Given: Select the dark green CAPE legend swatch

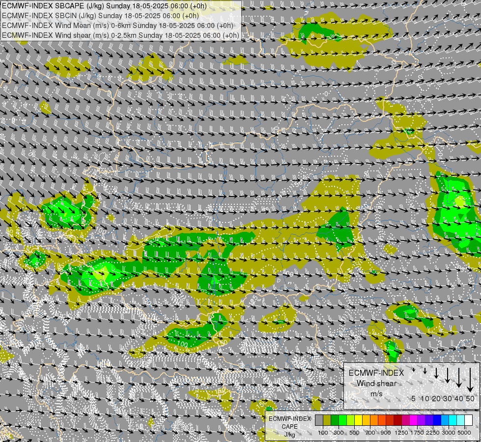Looking at the screenshot, I should point(335,420).
